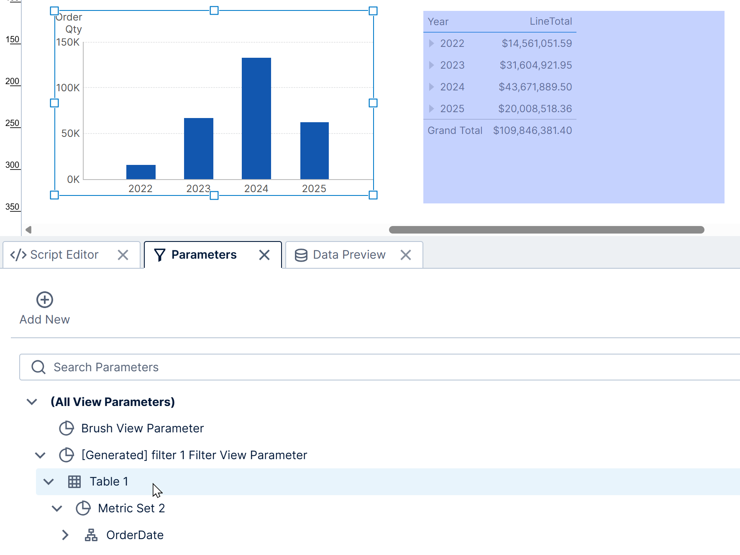Click the 2024 x-axis label
The width and height of the screenshot is (740, 555).
(256, 189)
